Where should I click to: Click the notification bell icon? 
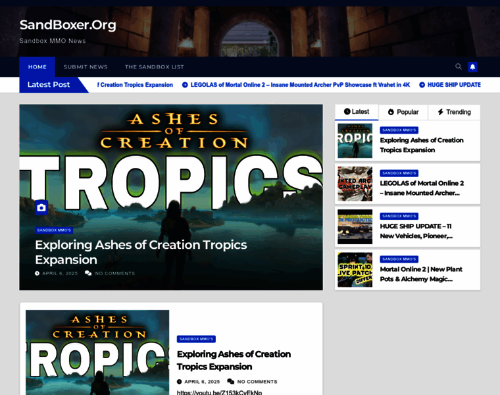[472, 66]
